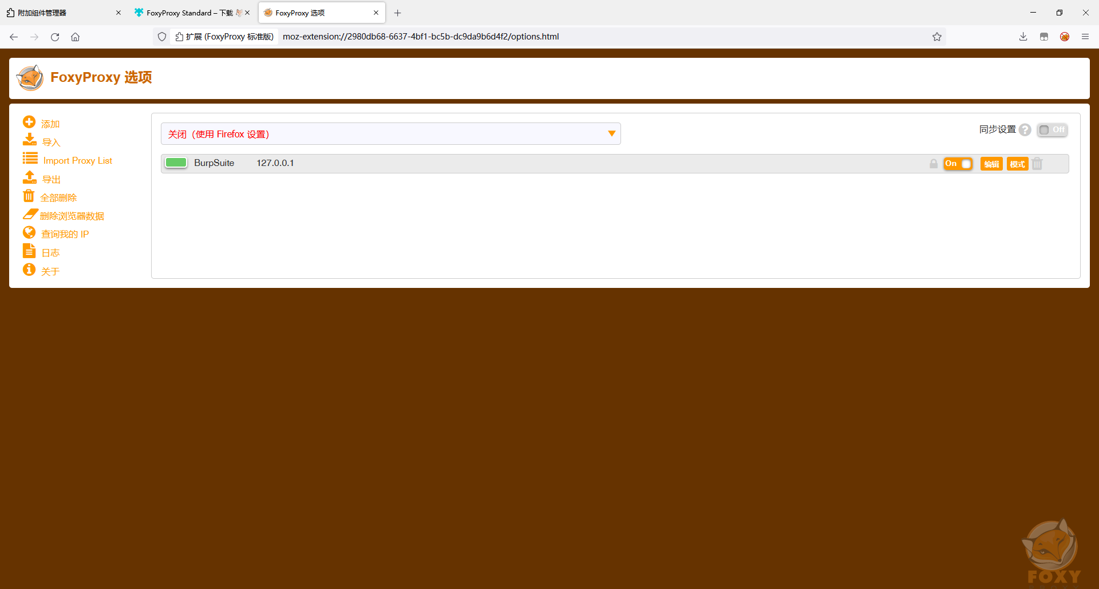Click the green color swatch for BurpSuite
1099x589 pixels.
point(176,163)
